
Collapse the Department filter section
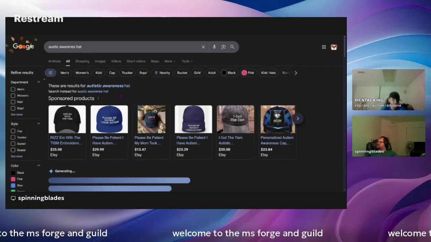39,82
